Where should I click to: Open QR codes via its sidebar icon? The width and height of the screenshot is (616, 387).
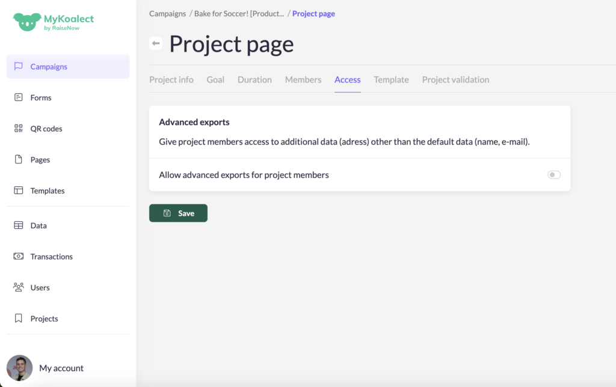tap(19, 129)
